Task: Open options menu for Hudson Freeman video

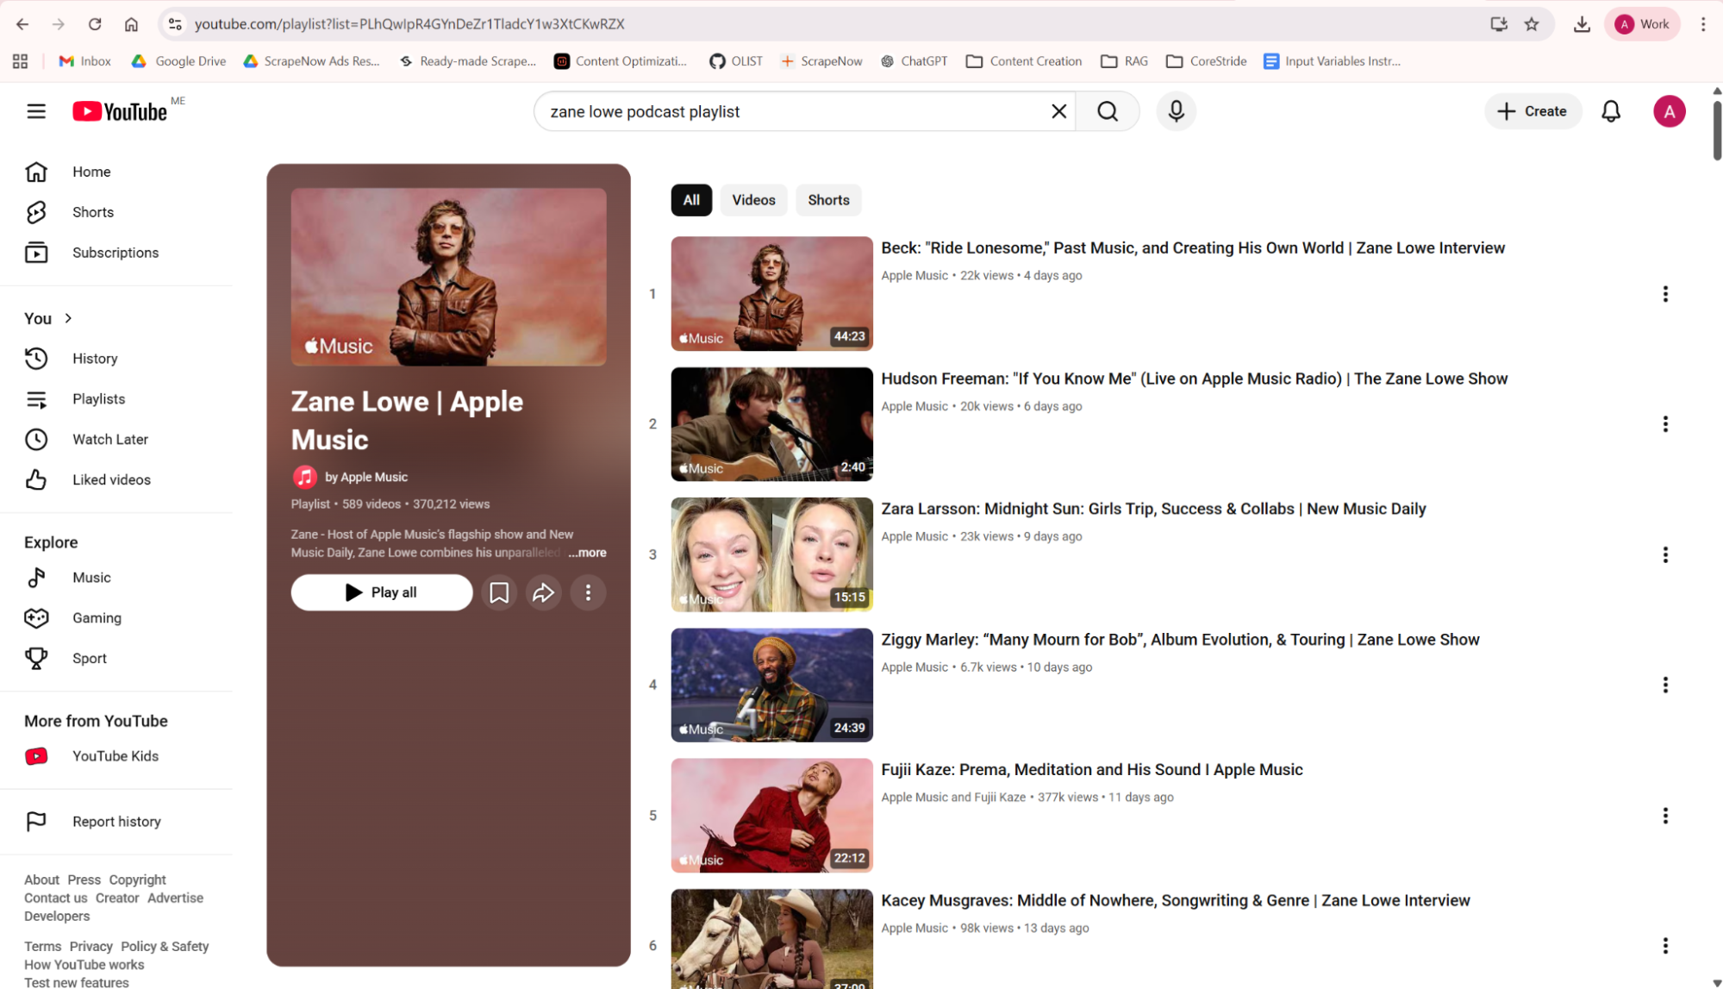Action: pos(1664,424)
